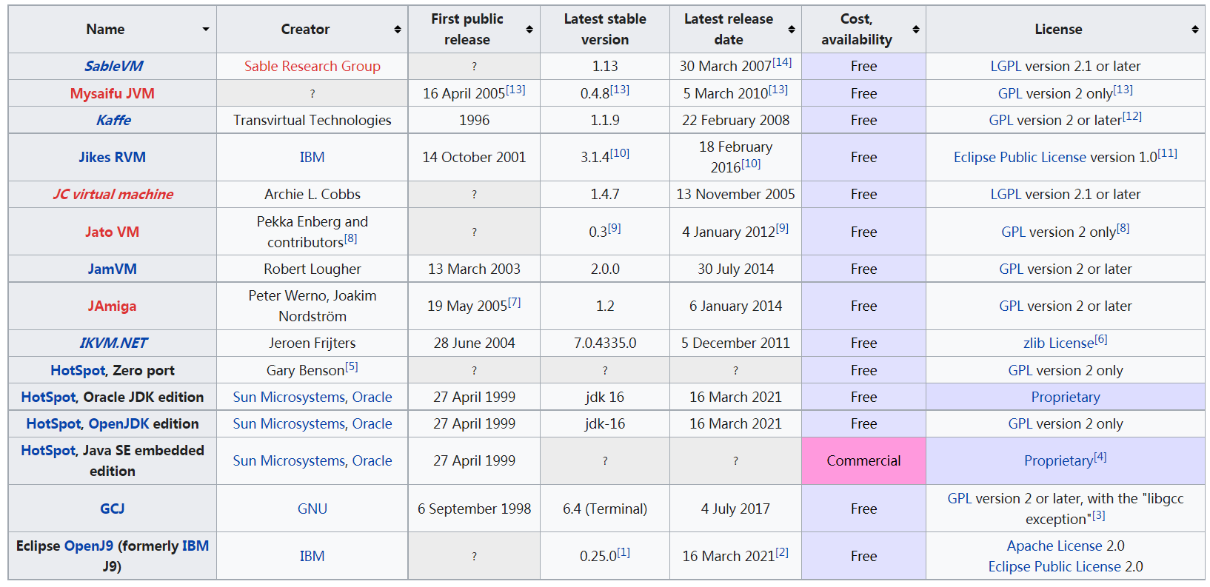Image resolution: width=1210 pixels, height=587 pixels.
Task: Sort by Latest release date arrows
Action: pos(792,30)
